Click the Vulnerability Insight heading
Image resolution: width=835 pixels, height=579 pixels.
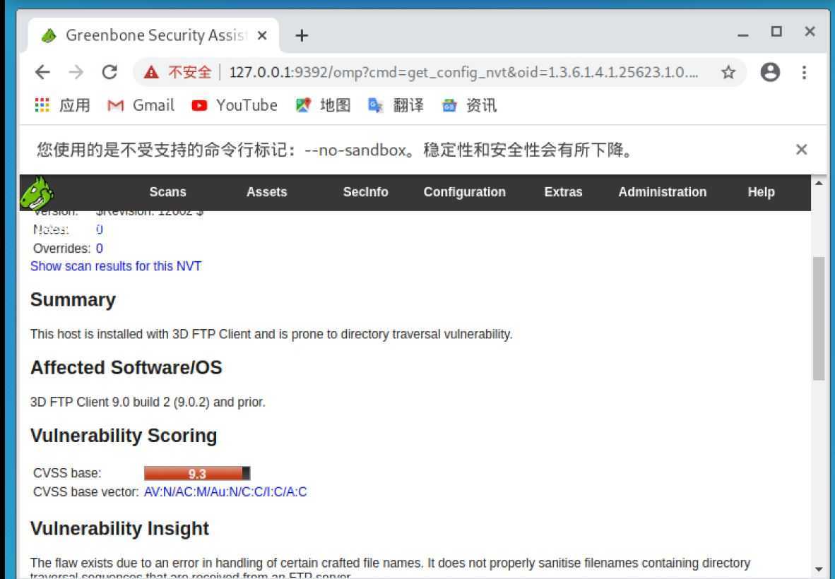point(120,528)
